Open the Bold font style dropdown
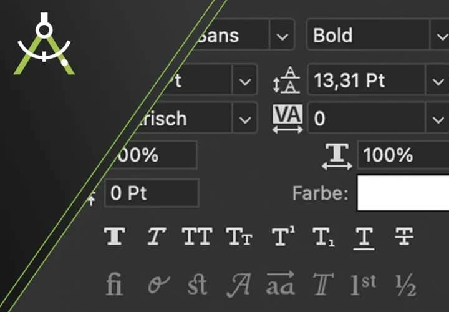Viewport: 449px width, 312px height. tap(438, 36)
